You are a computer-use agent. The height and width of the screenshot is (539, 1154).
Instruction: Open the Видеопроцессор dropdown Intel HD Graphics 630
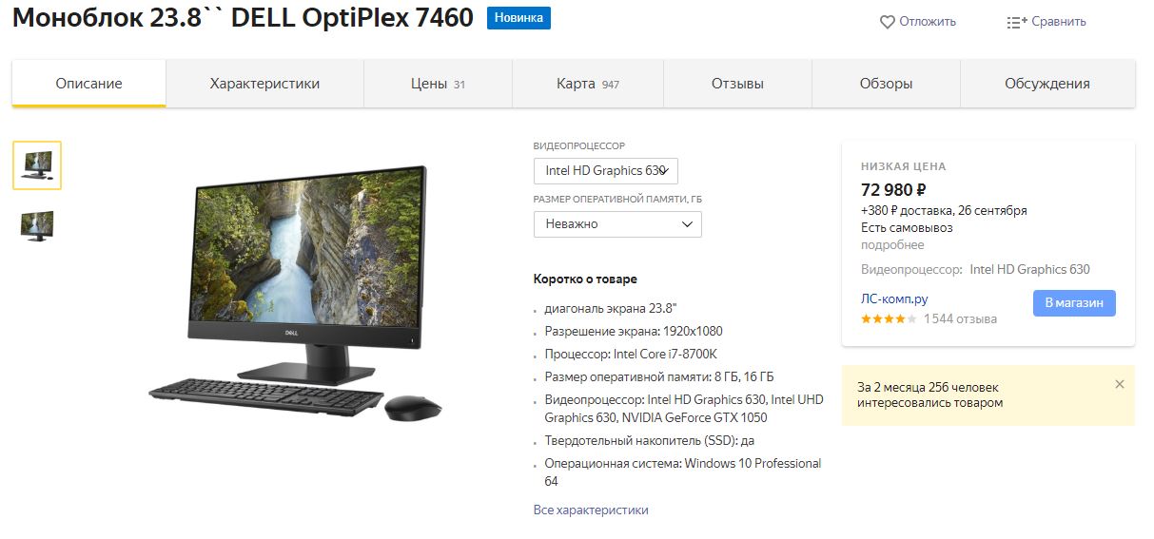(606, 171)
